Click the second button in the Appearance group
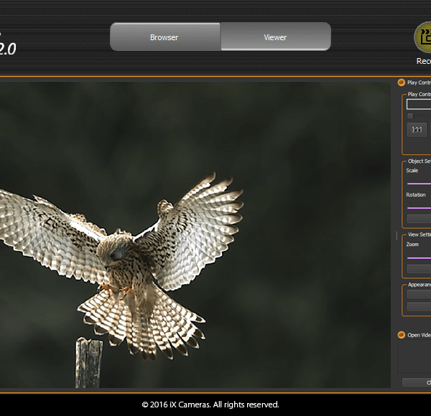Viewport: 431px width, 416px height. click(419, 307)
